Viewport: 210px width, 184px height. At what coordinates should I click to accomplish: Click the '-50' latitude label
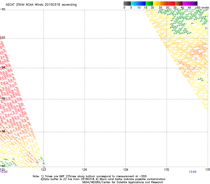(x=3, y=9)
